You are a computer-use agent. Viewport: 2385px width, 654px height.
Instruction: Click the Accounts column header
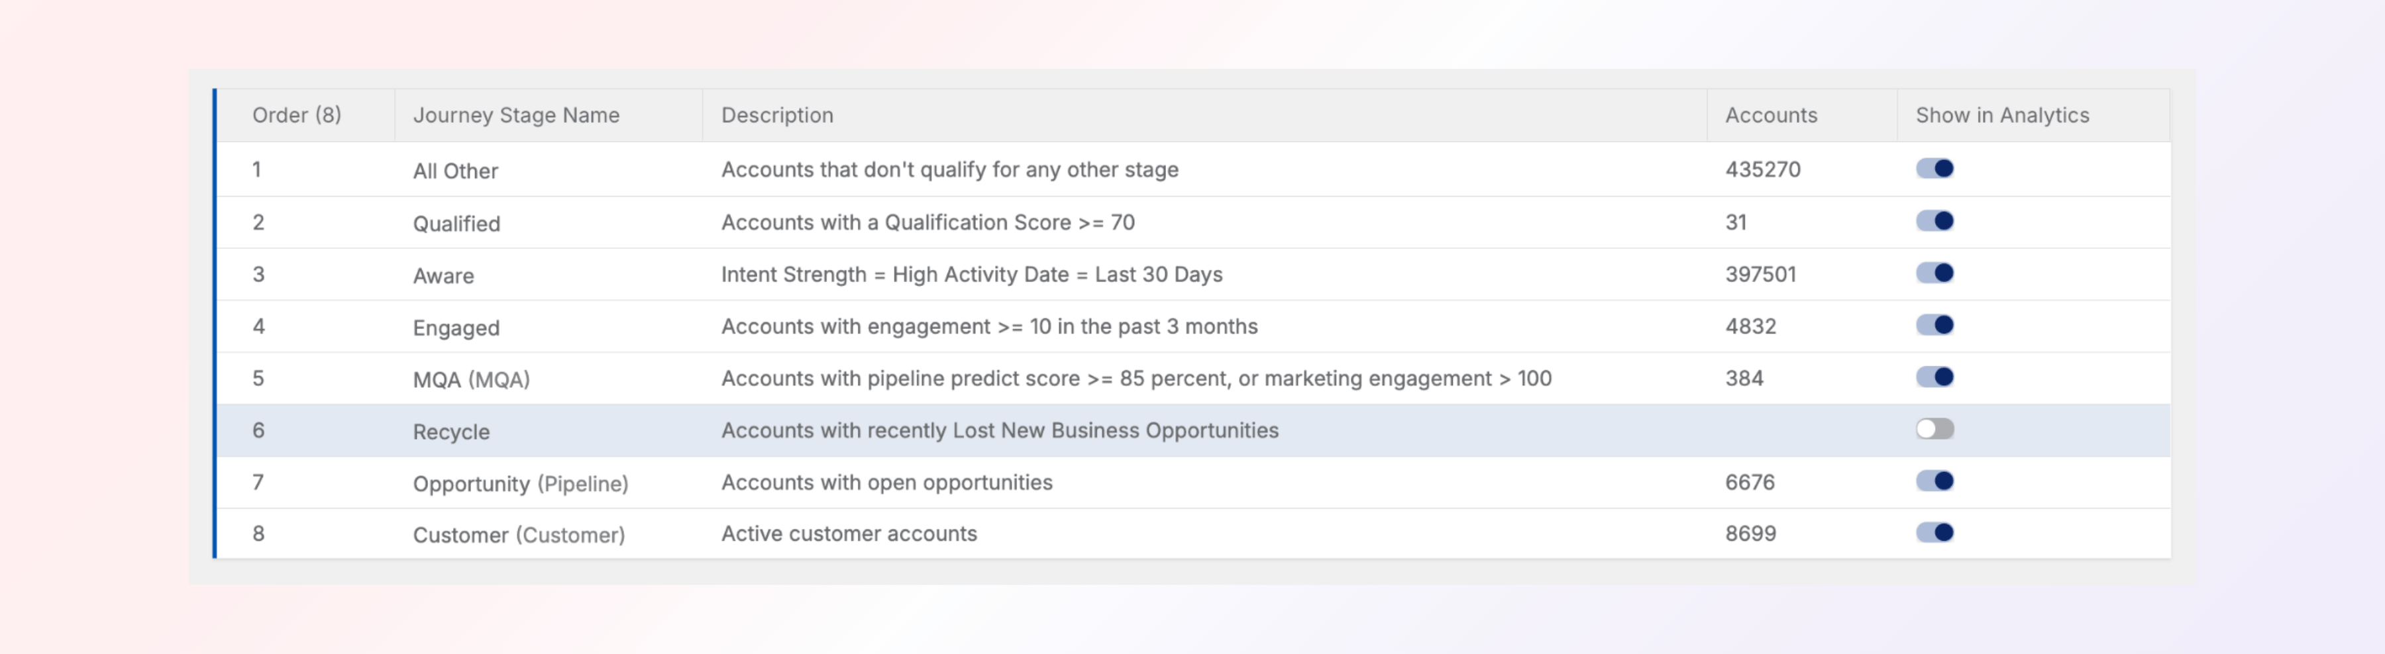1770,116
